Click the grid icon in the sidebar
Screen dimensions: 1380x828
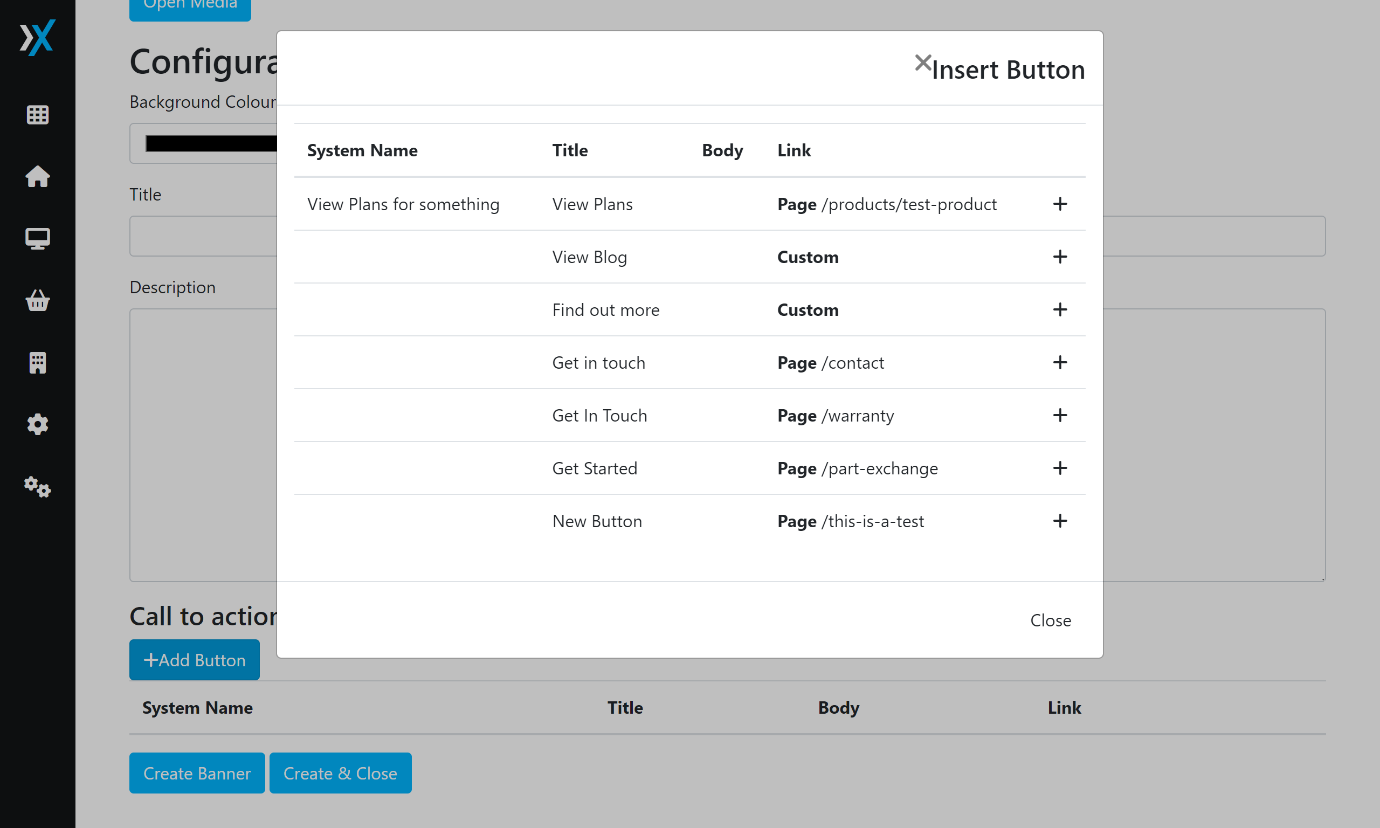click(x=37, y=115)
